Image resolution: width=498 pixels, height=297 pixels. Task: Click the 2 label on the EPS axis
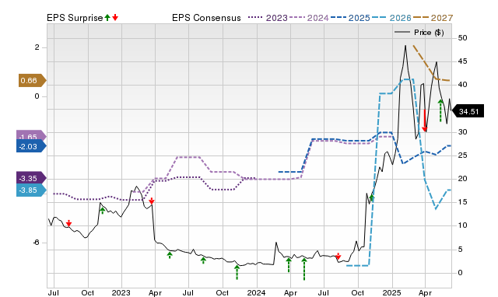pos(37,47)
